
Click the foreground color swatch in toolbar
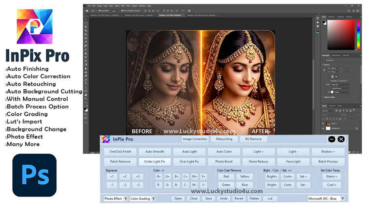(x=85, y=109)
